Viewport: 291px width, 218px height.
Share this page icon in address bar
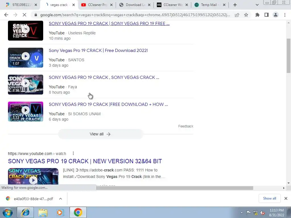pyautogui.click(x=237, y=15)
